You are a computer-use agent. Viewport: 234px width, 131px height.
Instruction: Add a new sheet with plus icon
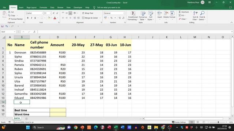26,119
